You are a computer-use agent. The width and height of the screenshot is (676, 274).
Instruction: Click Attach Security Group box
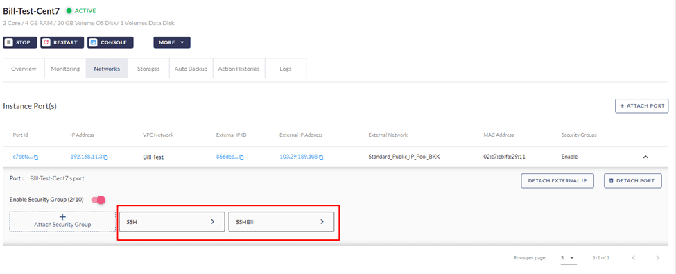pyautogui.click(x=62, y=221)
